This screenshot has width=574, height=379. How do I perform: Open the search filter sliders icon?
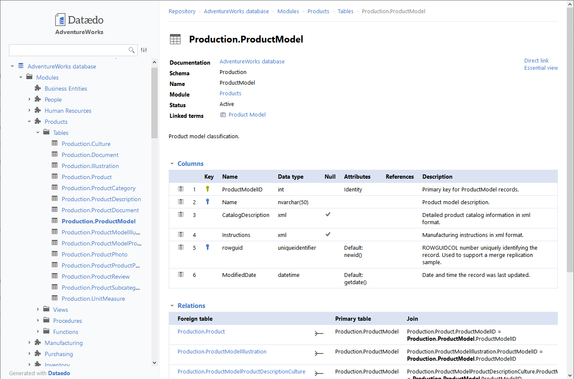pyautogui.click(x=144, y=50)
